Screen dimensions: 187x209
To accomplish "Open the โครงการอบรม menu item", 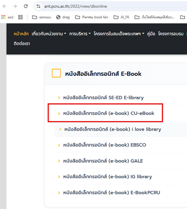I will [171, 33].
